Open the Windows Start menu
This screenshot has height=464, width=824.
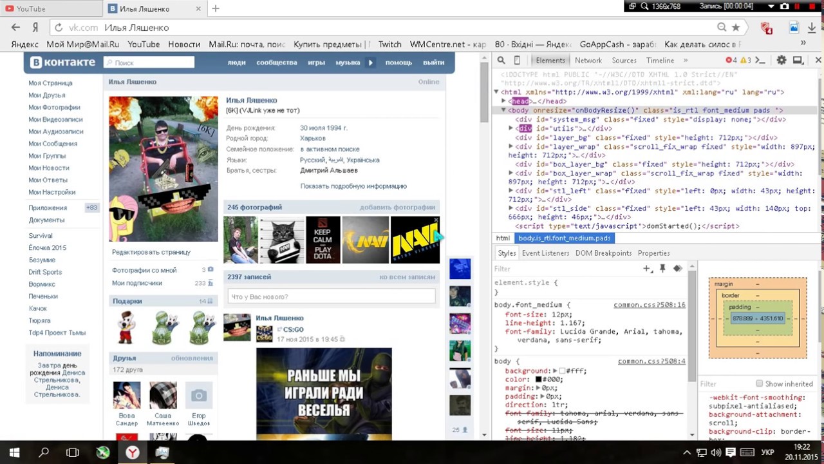(14, 453)
